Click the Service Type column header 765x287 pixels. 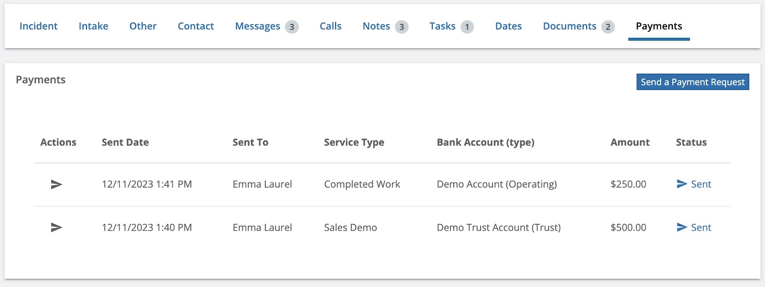[x=354, y=143]
